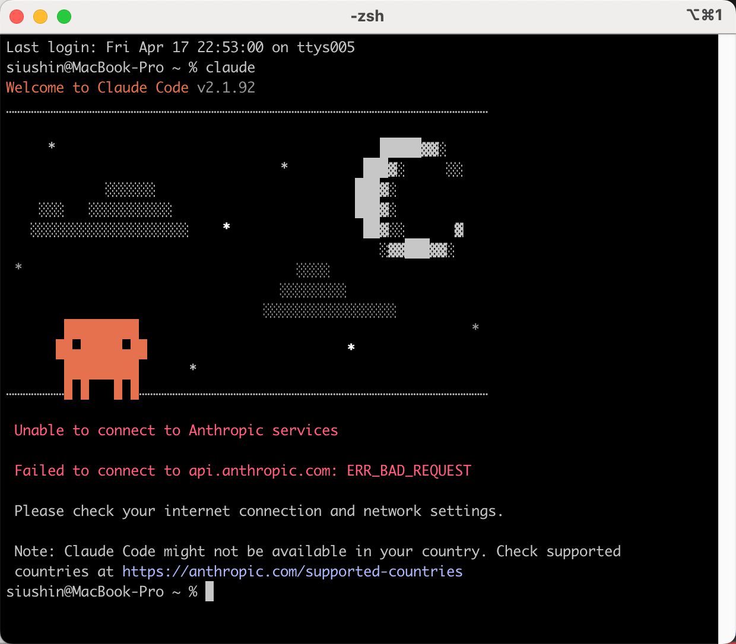Click "Unable to connect to Anthropic services" message

click(176, 431)
